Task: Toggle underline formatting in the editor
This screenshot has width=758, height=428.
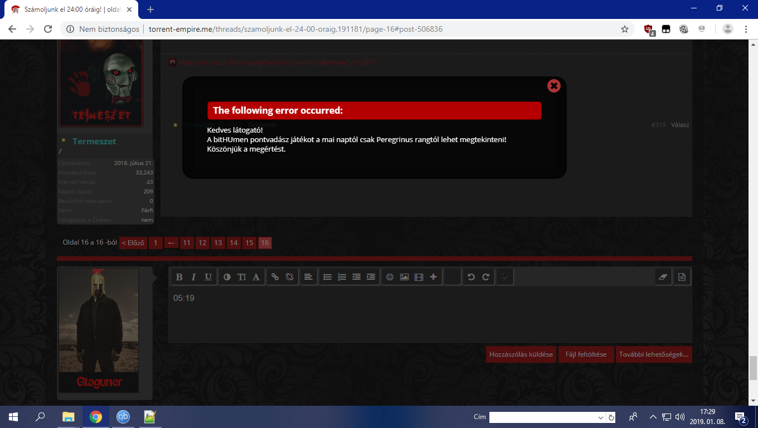Action: 208,277
